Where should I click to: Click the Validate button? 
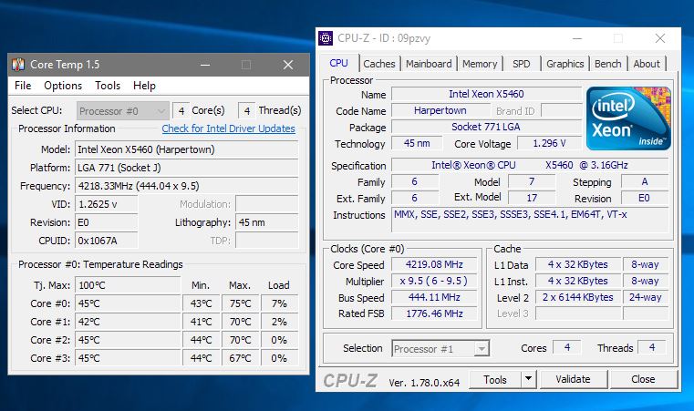click(x=574, y=379)
